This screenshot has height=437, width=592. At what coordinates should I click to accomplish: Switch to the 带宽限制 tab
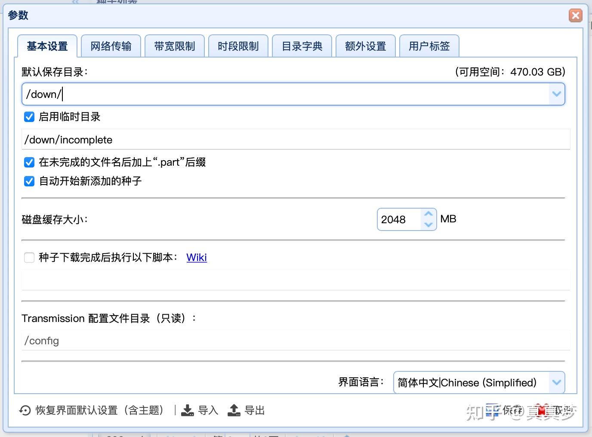tap(175, 46)
